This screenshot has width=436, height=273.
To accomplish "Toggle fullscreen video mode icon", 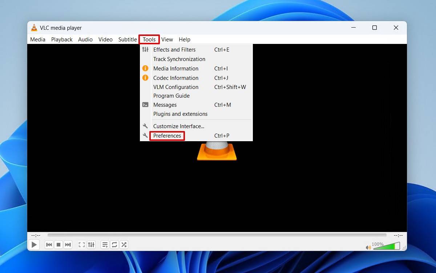I will point(82,245).
